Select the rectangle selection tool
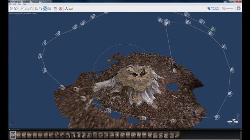Viewport: 250px width, 140px height. click(x=11, y=9)
